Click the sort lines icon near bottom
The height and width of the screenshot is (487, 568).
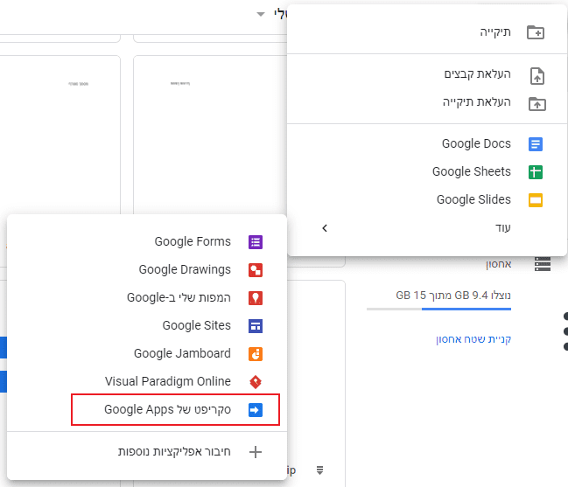[x=319, y=470]
